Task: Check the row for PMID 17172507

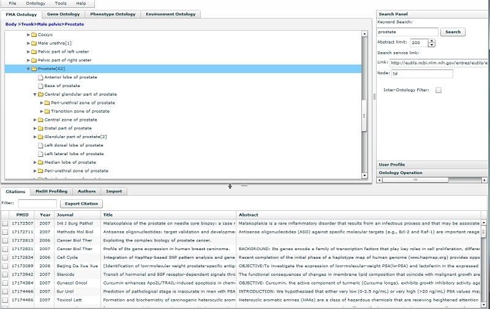Action: pos(5,224)
